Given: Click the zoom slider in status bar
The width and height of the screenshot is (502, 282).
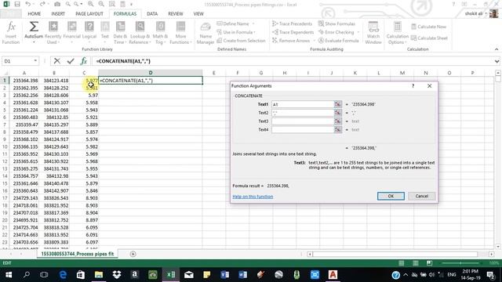Looking at the screenshot, I should 461,263.
